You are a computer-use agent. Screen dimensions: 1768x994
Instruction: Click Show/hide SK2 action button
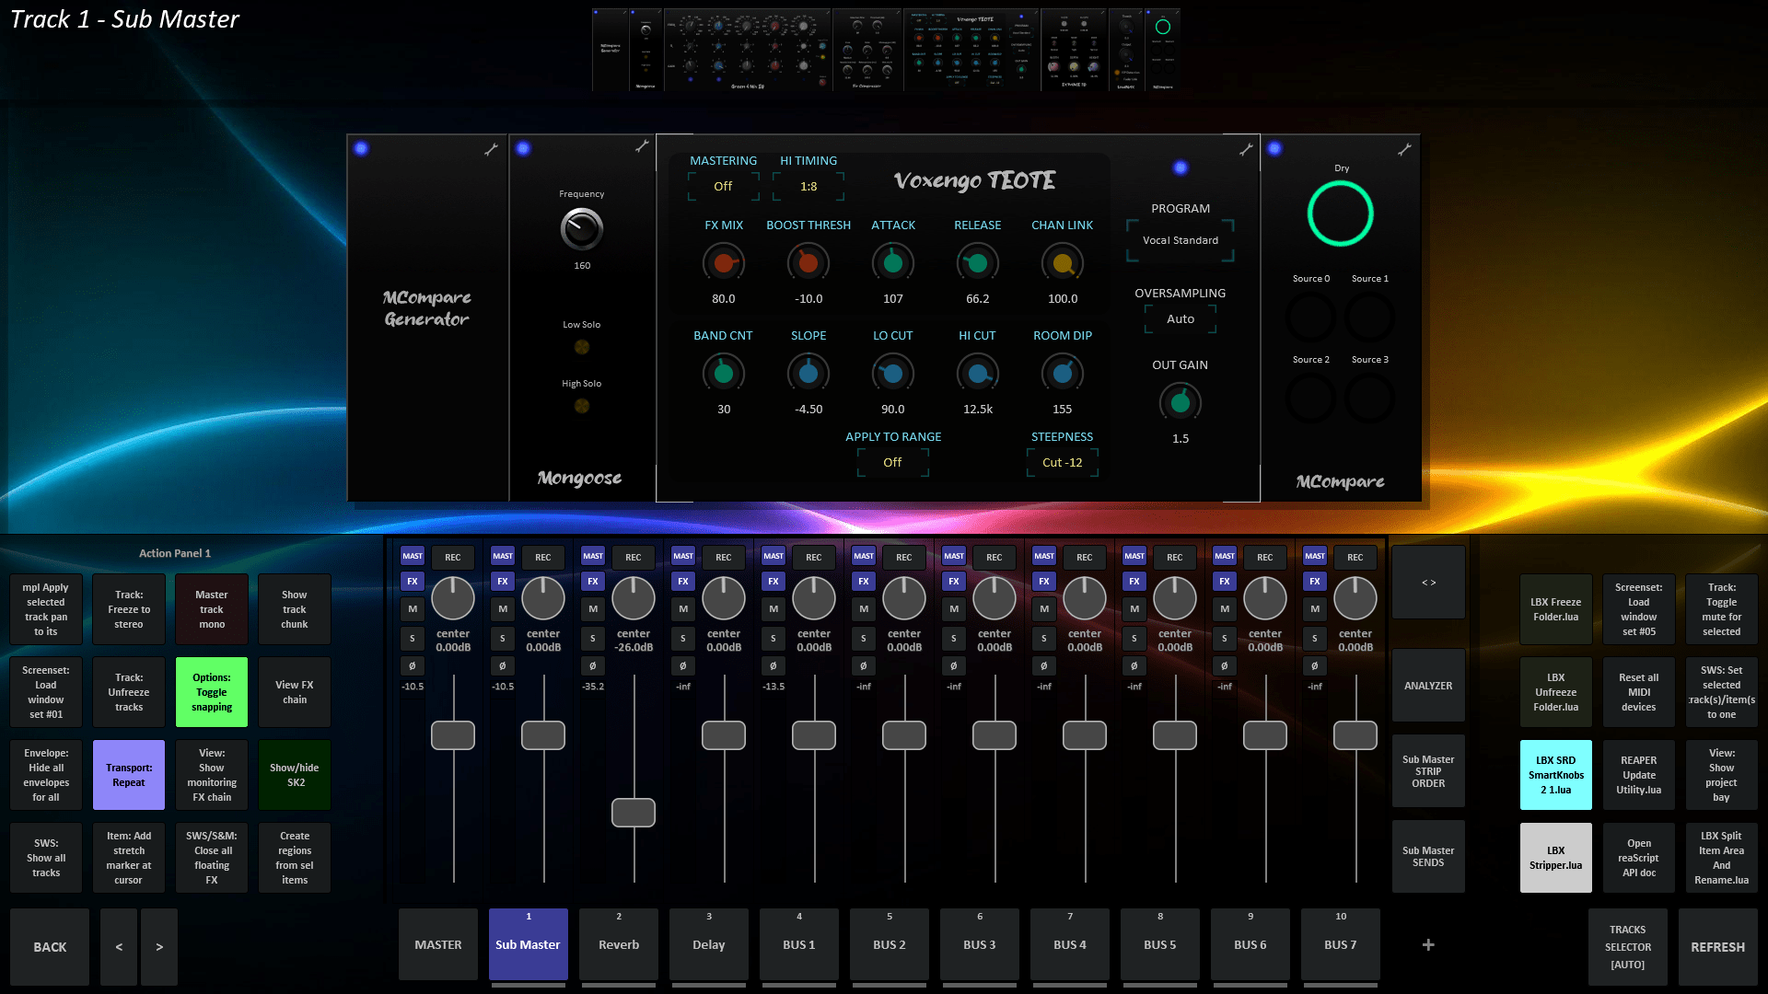[x=295, y=775]
